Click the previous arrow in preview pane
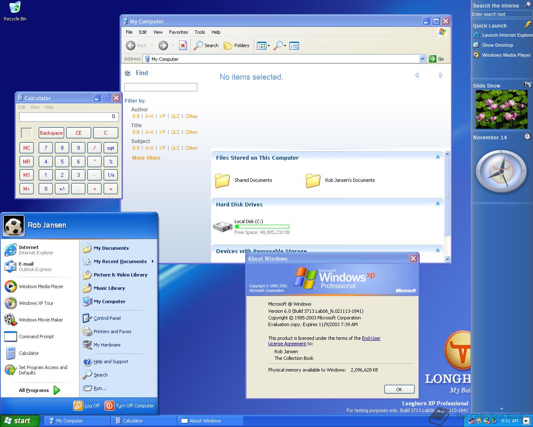 [417, 75]
